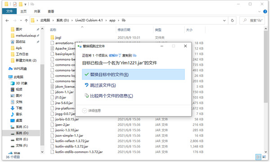The height and width of the screenshot is (162, 270).
Task: Select kotlin-reflect-1.3.72.jar file icon
Action: [52, 141]
